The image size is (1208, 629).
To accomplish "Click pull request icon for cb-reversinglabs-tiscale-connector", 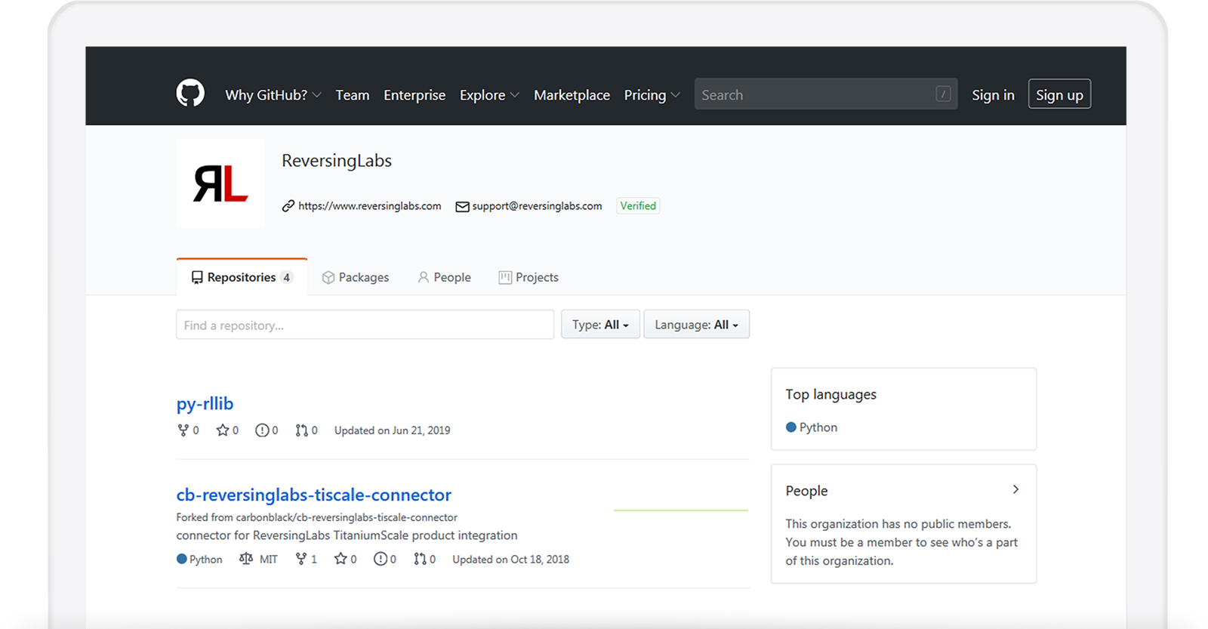I will (420, 559).
